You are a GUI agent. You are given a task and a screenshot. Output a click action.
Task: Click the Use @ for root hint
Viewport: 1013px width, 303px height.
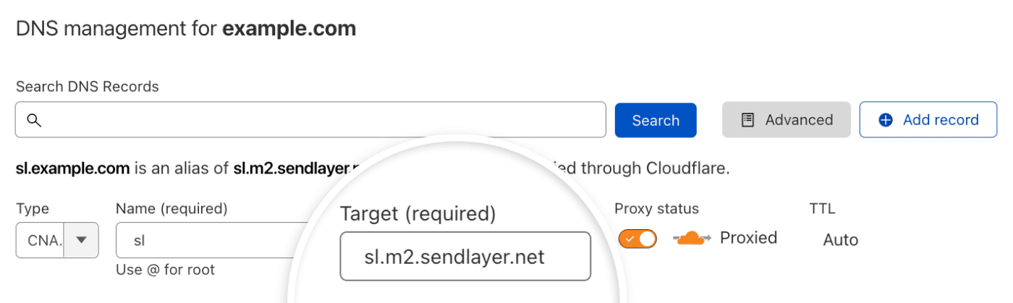165,270
